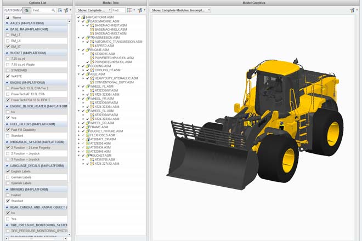Click the BUCKET_FIXTURE.ASM module icon
Screen dimensions: 362x241
point(88,131)
